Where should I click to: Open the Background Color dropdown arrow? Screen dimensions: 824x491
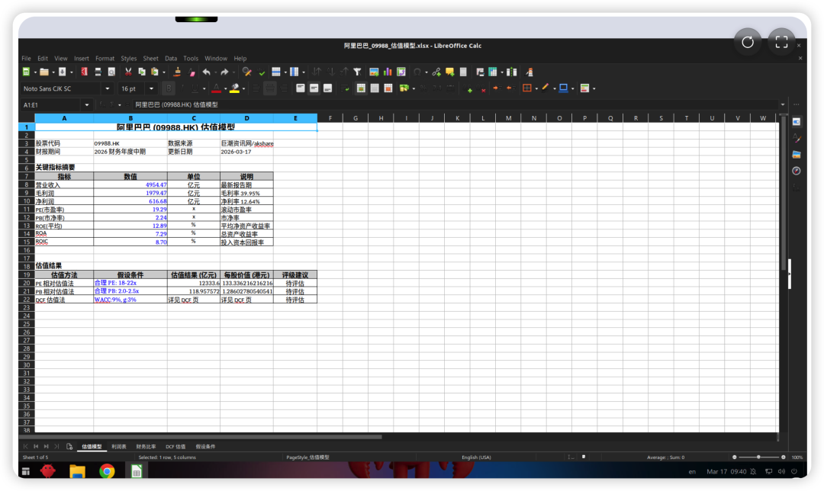tap(243, 88)
